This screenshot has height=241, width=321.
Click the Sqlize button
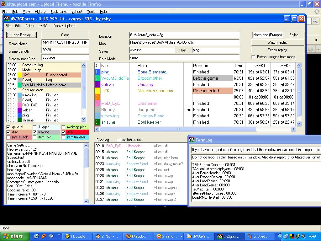pyautogui.click(x=294, y=35)
